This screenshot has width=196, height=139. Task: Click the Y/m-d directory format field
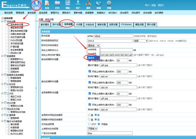point(110,41)
